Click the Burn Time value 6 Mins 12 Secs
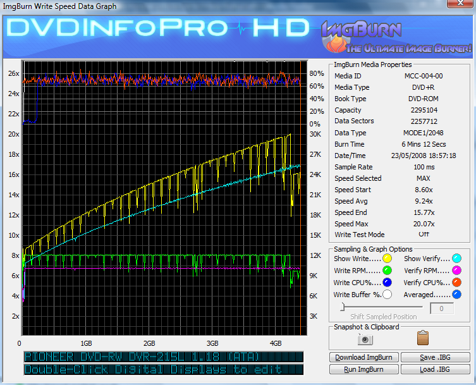Screen dimensions: 476x385 click(x=424, y=144)
